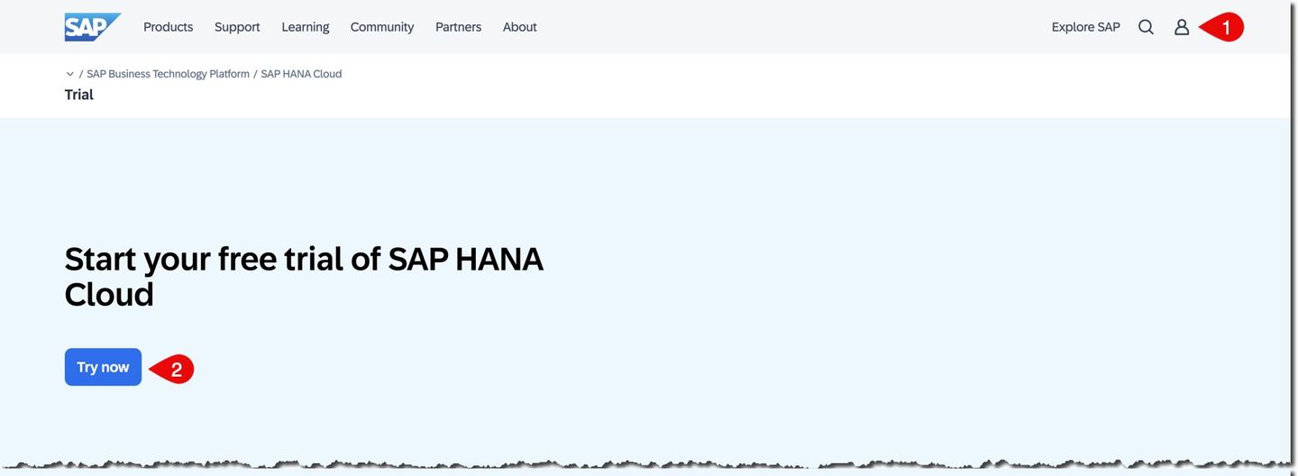Open the Partners menu
This screenshot has width=1298, height=476.
pyautogui.click(x=459, y=27)
